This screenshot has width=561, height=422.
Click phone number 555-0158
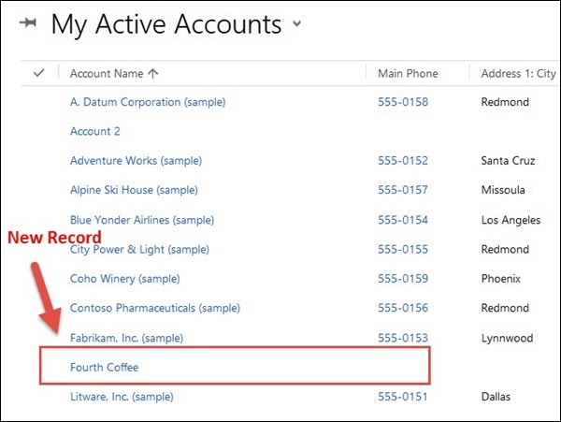coord(403,102)
